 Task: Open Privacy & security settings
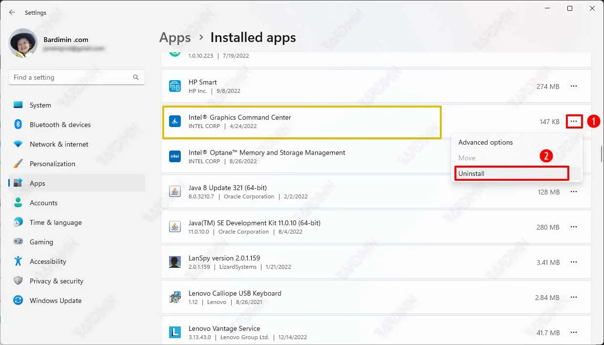pos(56,281)
